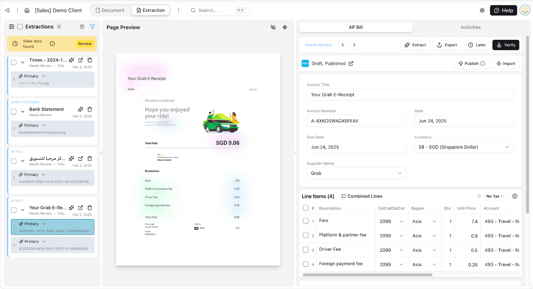Open the Help button
The width and height of the screenshot is (533, 289).
(x=503, y=10)
